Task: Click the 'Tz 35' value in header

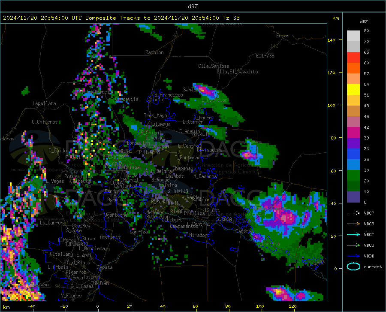Action: point(231,18)
